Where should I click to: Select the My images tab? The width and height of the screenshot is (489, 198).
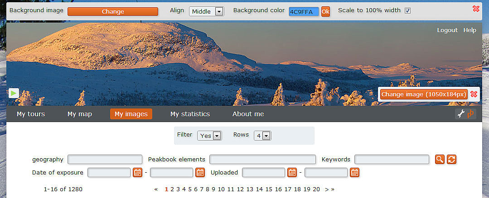[131, 114]
